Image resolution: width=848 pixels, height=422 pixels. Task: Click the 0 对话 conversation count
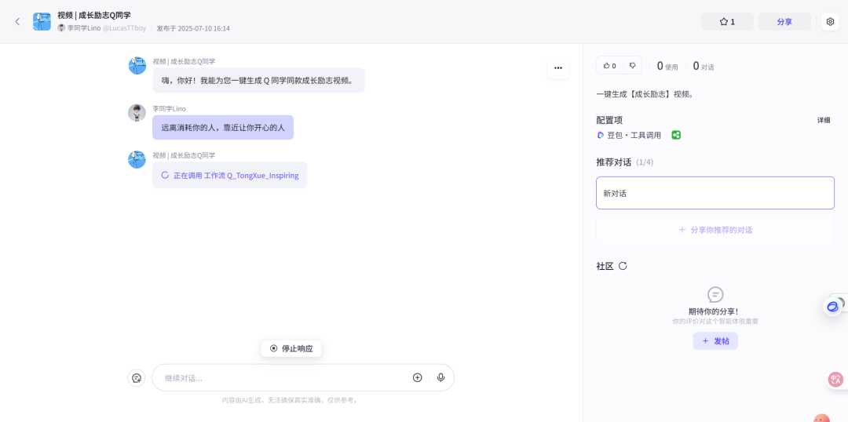pos(704,66)
